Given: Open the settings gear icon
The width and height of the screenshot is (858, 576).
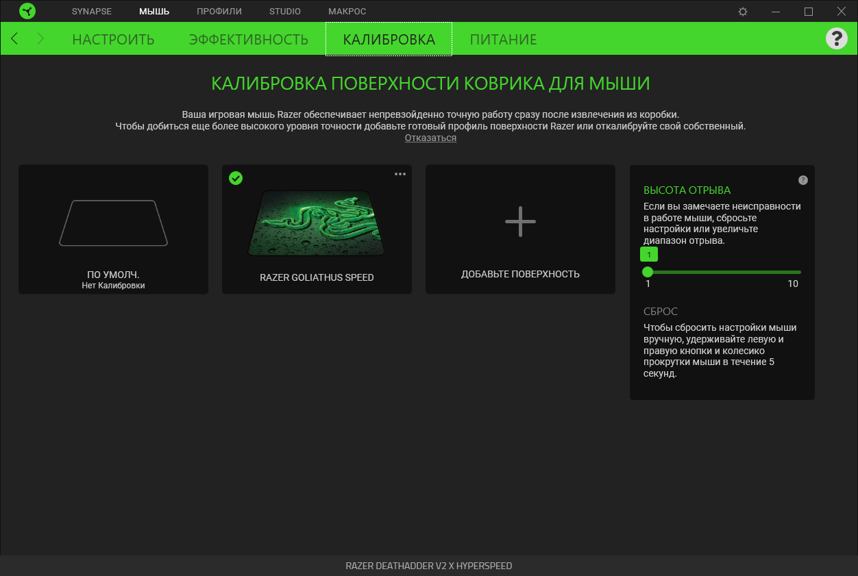Looking at the screenshot, I should point(743,12).
